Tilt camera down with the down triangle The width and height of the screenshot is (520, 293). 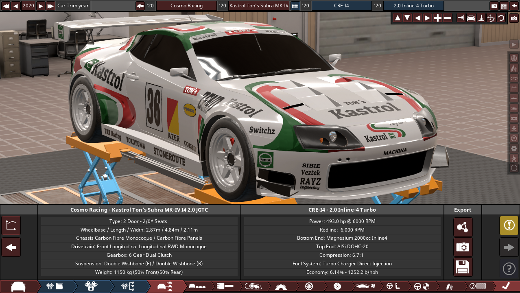click(x=407, y=18)
